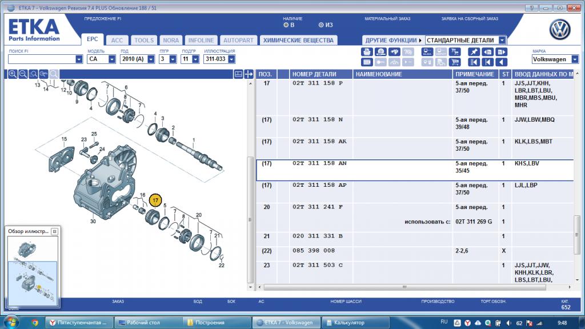The image size is (585, 329).
Task: Select part number 085 398 008
Action: point(314,250)
